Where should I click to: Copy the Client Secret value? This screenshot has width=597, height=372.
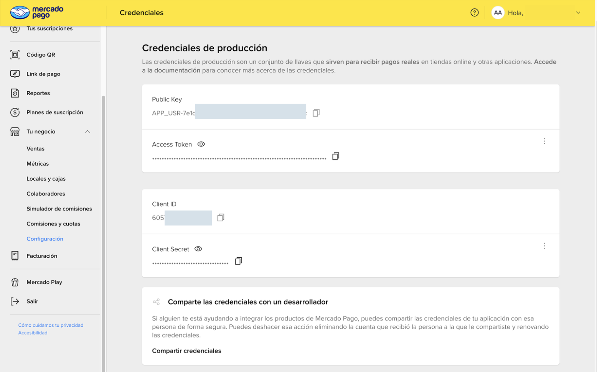(238, 261)
